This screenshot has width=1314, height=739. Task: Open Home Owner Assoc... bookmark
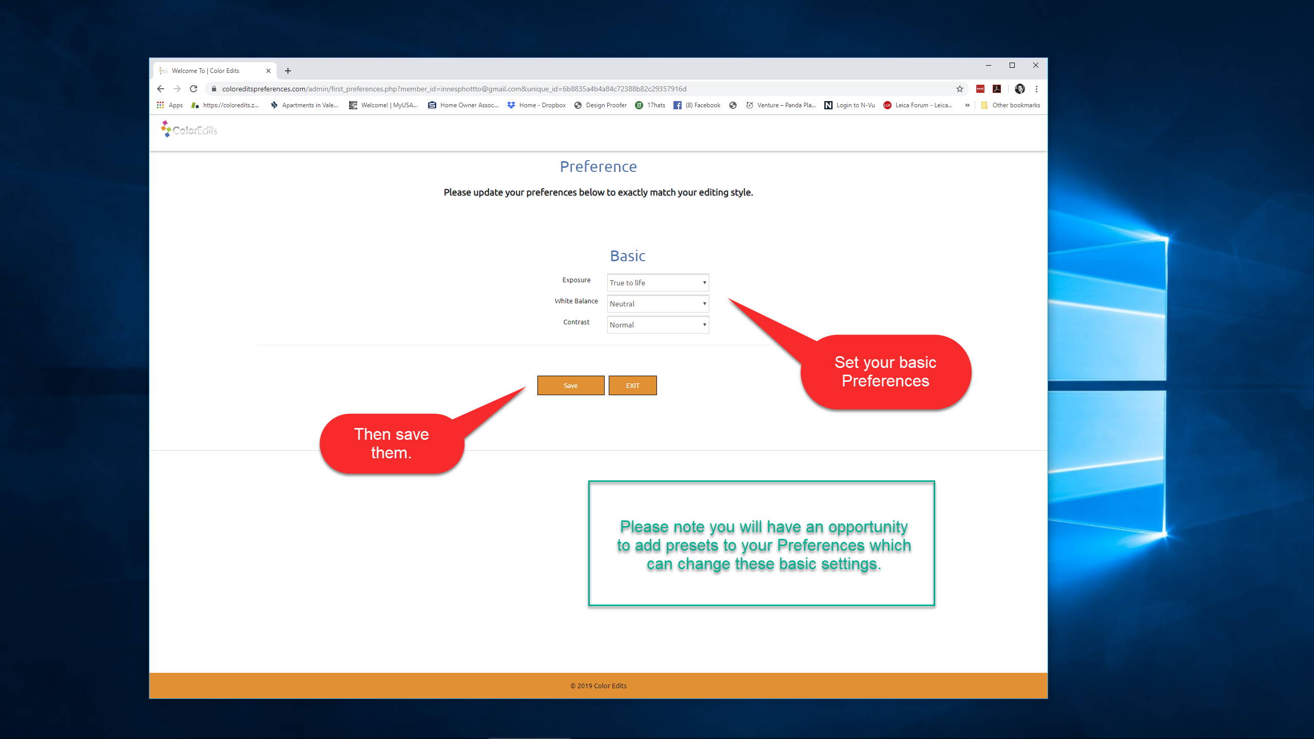(x=463, y=105)
